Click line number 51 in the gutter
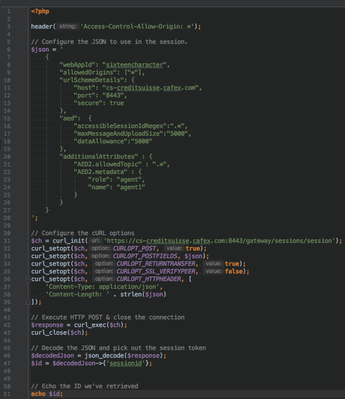 pos(7,394)
